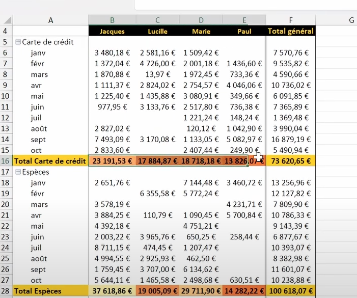The image size is (357, 298).
Task: Click the Espèces label
Action: coord(36,172)
